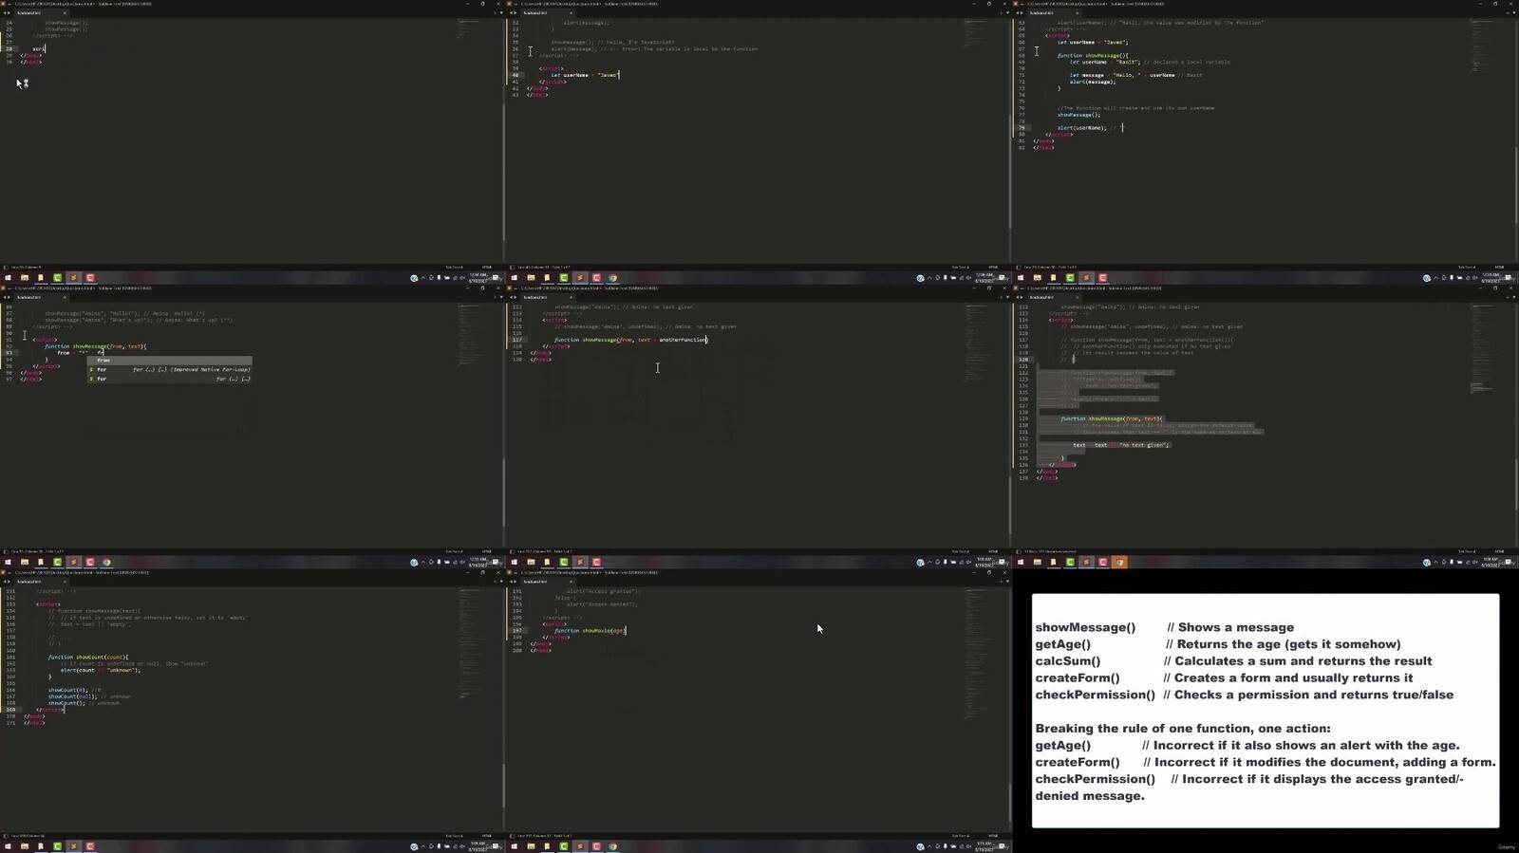The image size is (1519, 853).
Task: Click "getAge() // Incorrect if it also shows" line
Action: click(x=1247, y=746)
